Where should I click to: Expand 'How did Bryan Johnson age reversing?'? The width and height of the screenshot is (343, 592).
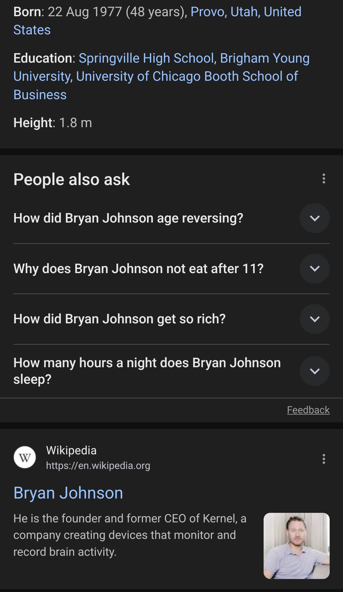[x=314, y=218]
